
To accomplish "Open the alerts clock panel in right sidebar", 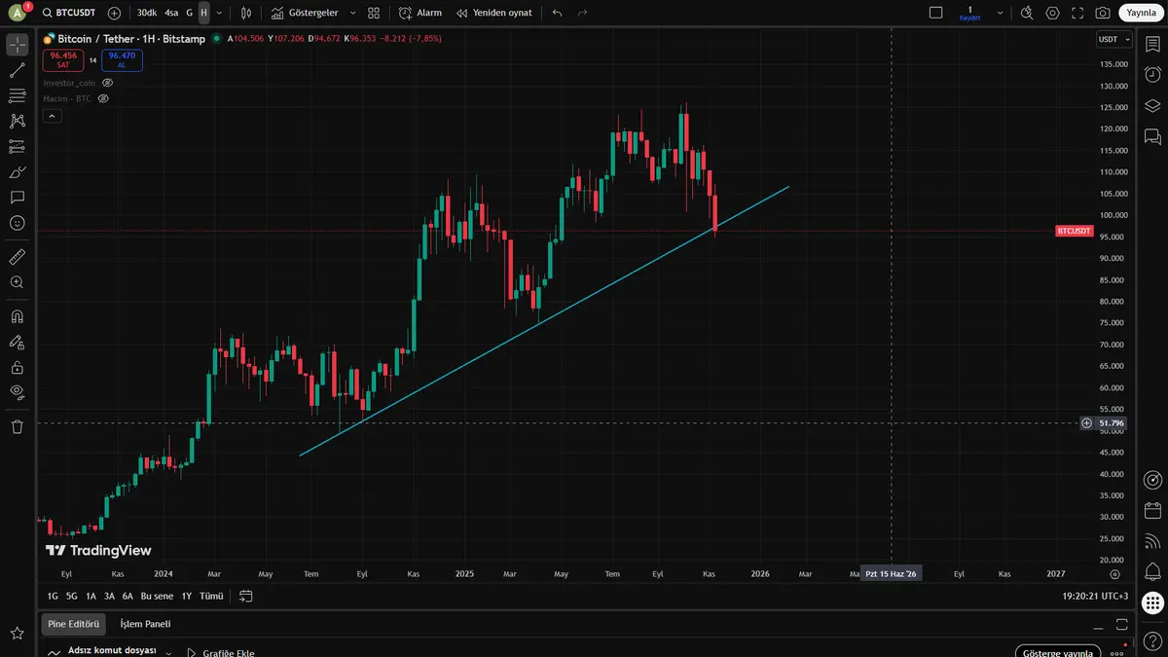I will [1152, 74].
